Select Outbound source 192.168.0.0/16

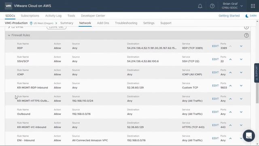tap(81, 114)
